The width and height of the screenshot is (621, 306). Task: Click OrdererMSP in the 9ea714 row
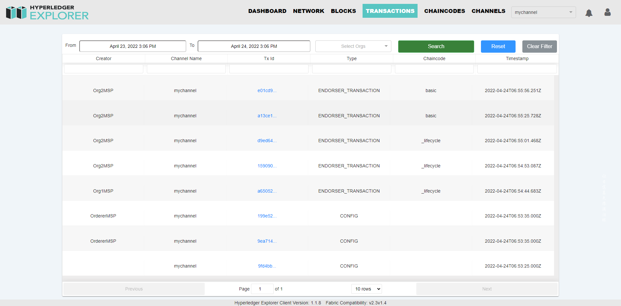click(103, 241)
